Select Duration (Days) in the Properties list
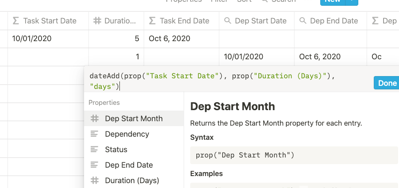 [x=132, y=180]
